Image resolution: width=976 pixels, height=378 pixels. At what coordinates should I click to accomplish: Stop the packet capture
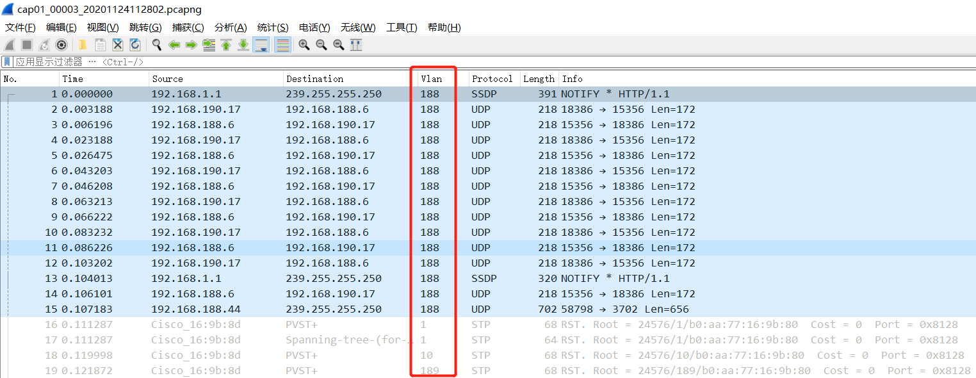[28, 45]
